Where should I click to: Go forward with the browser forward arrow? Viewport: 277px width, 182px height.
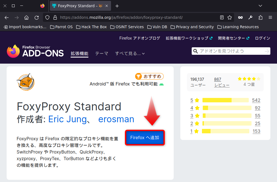click(17, 17)
